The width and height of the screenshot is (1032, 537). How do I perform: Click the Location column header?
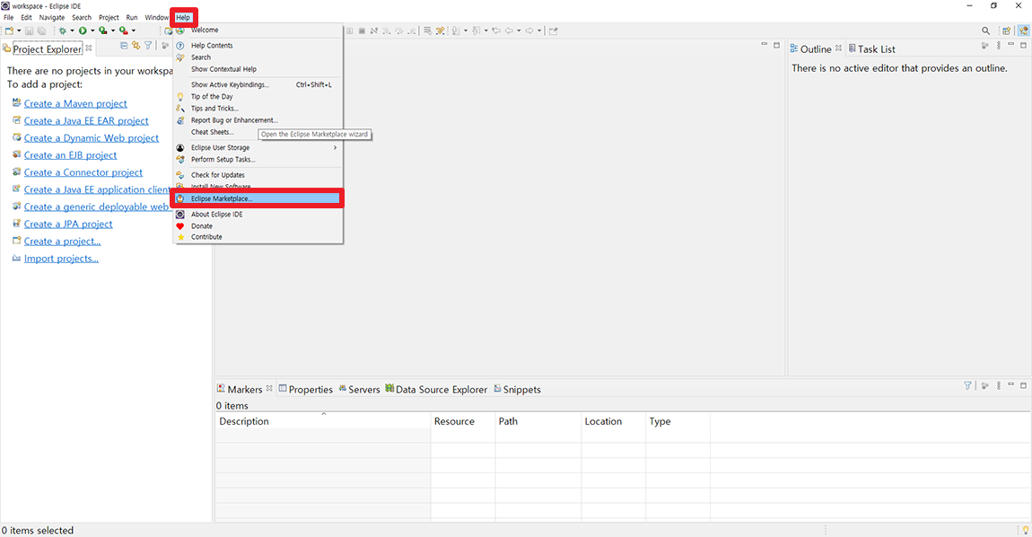pos(614,421)
